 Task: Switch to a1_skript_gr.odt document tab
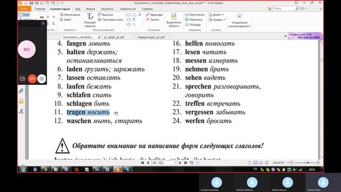click(x=114, y=37)
